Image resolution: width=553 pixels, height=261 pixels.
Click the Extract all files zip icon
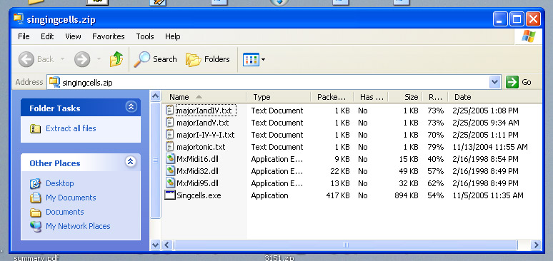[35, 128]
